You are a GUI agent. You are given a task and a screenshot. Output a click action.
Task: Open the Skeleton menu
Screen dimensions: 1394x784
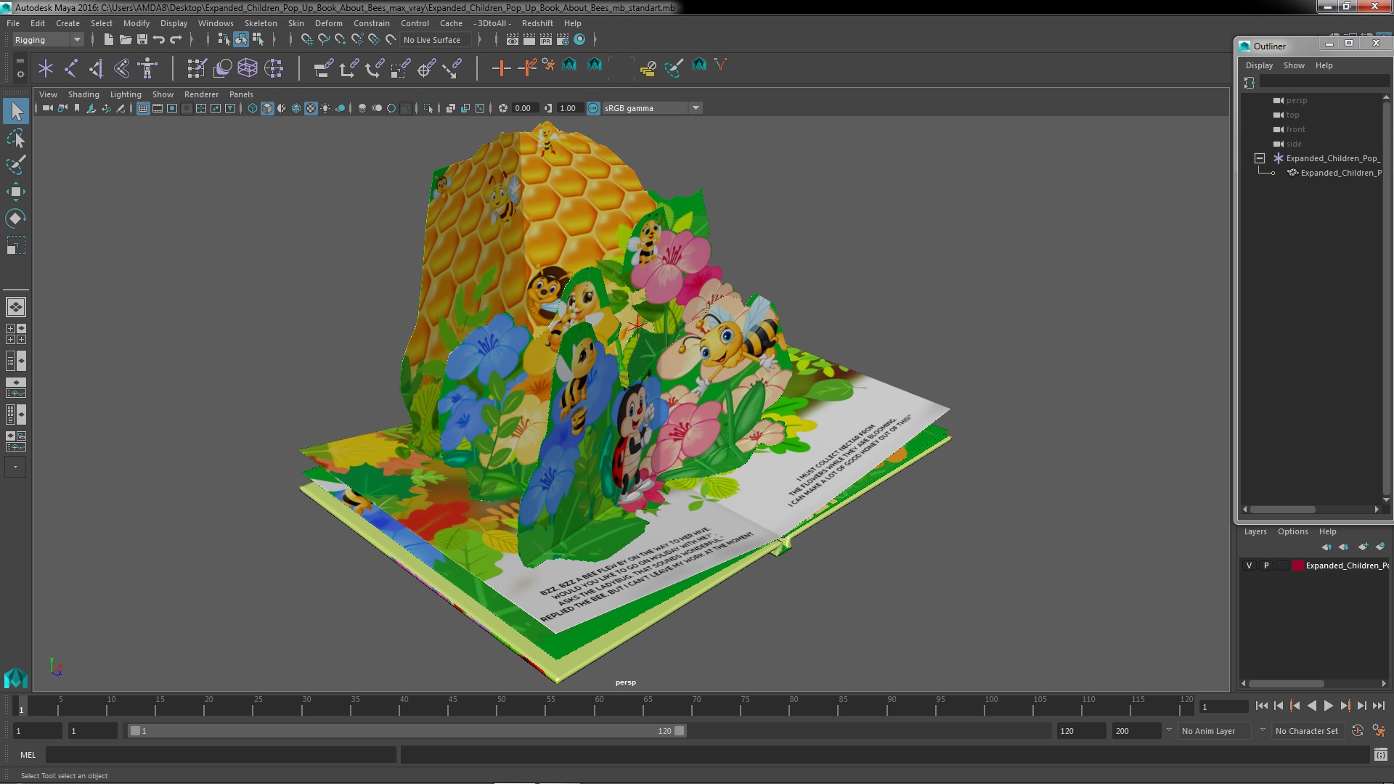(261, 23)
